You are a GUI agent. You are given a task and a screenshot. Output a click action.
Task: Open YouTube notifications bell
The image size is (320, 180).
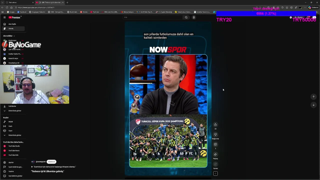tap(308, 17)
